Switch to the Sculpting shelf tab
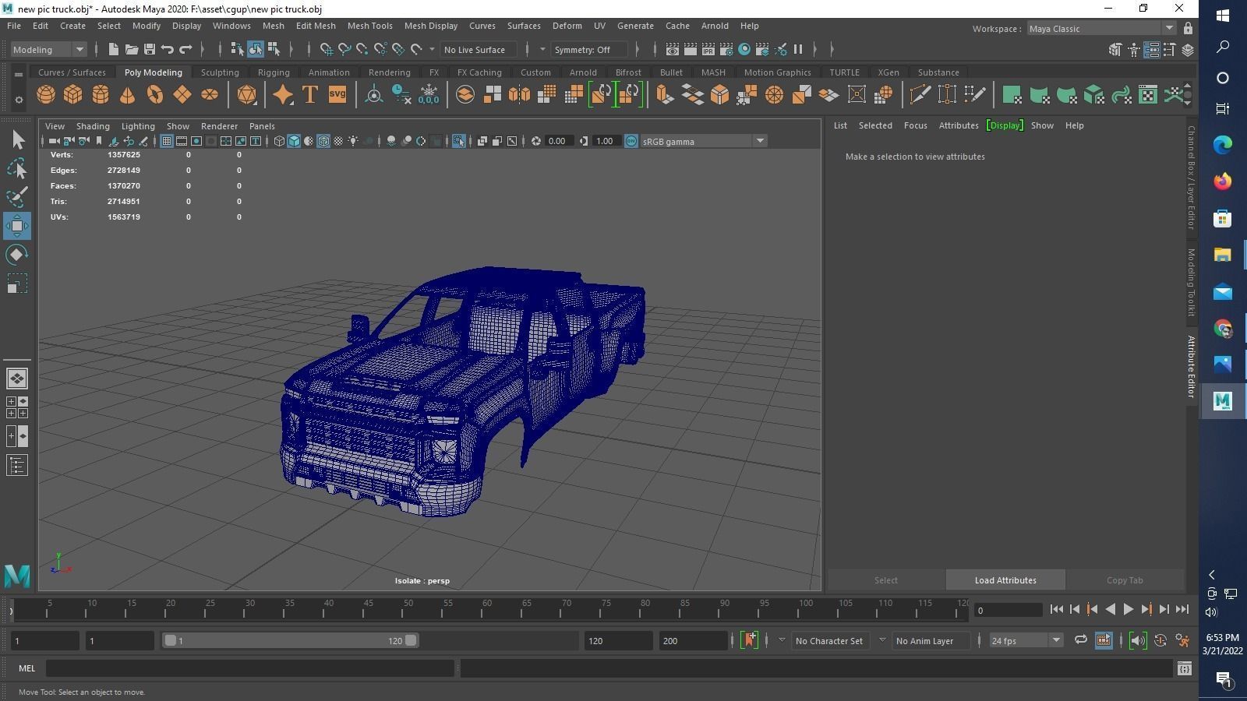The width and height of the screenshot is (1247, 701). pos(220,72)
